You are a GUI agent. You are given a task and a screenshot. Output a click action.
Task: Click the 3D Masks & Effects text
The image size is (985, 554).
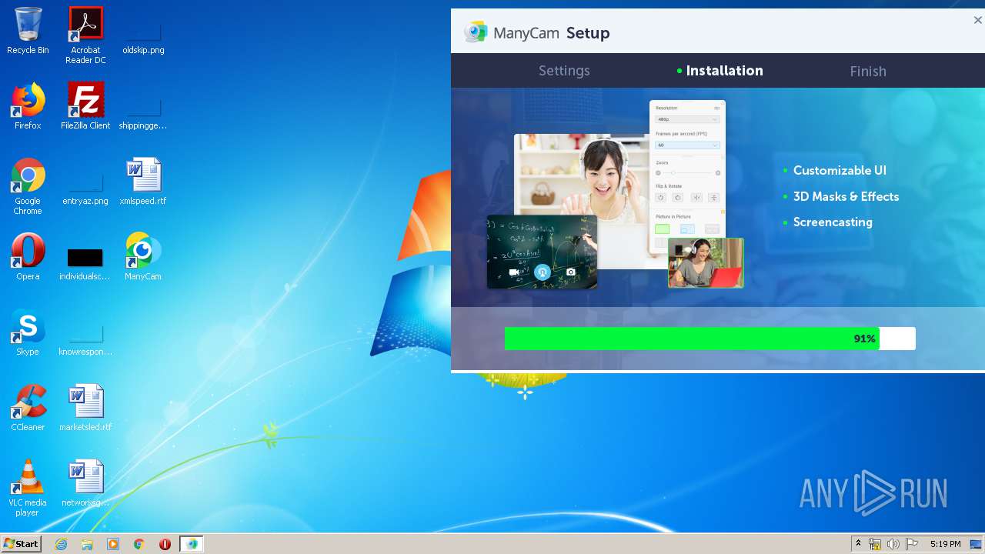tap(846, 196)
